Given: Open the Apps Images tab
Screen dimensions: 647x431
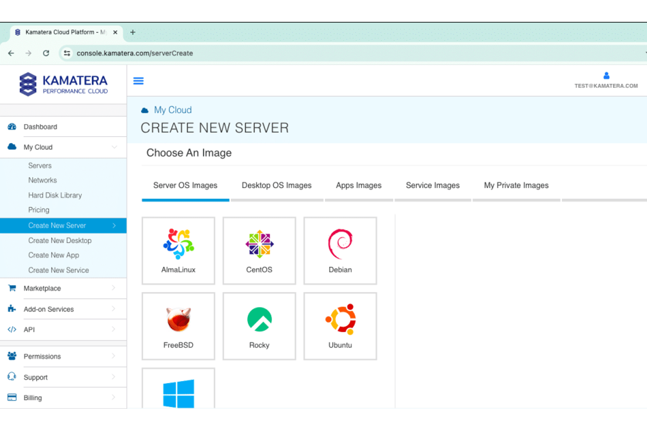Looking at the screenshot, I should pyautogui.click(x=358, y=185).
